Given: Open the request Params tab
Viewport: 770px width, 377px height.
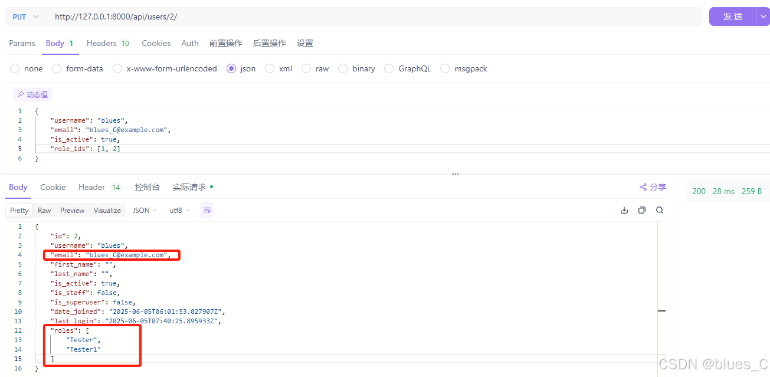Looking at the screenshot, I should point(22,43).
